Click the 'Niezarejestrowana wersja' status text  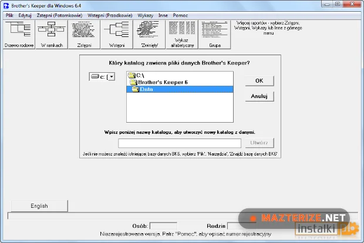tap(186, 234)
